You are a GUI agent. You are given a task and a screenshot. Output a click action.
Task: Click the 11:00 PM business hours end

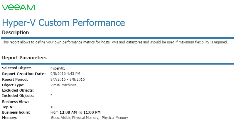[92, 112]
